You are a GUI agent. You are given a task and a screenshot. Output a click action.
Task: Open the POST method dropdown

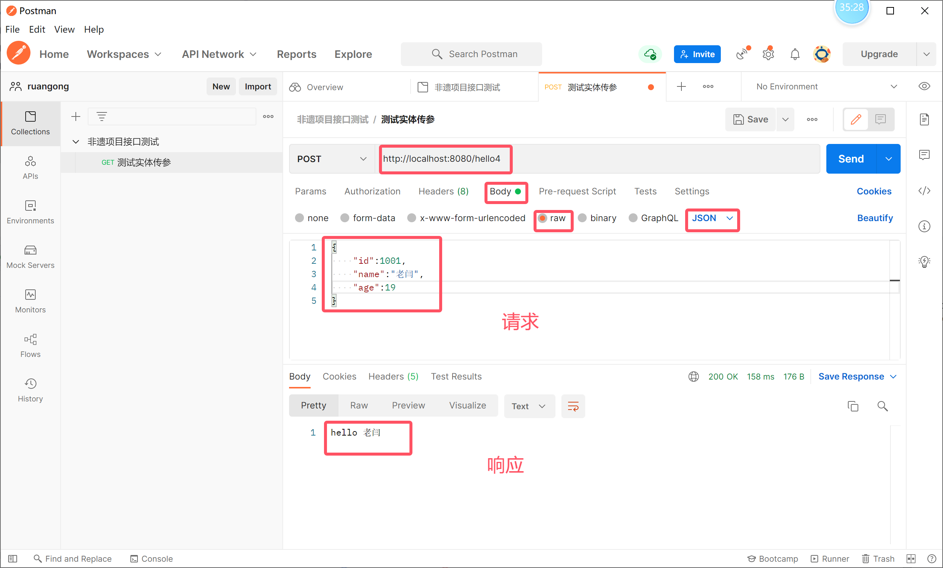point(331,159)
